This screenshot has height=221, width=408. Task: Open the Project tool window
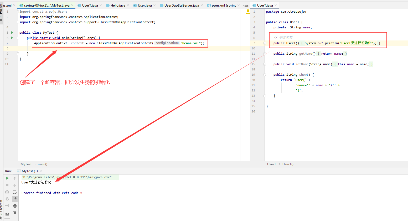1,12
